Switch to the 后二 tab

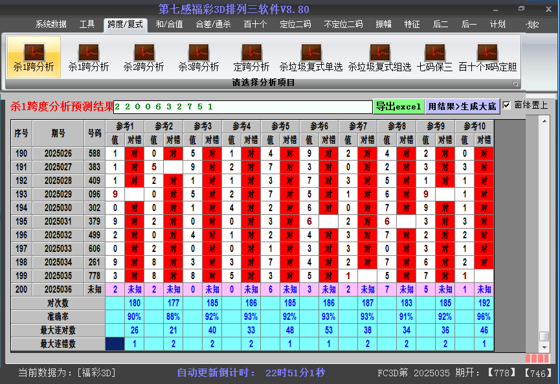tap(440, 25)
